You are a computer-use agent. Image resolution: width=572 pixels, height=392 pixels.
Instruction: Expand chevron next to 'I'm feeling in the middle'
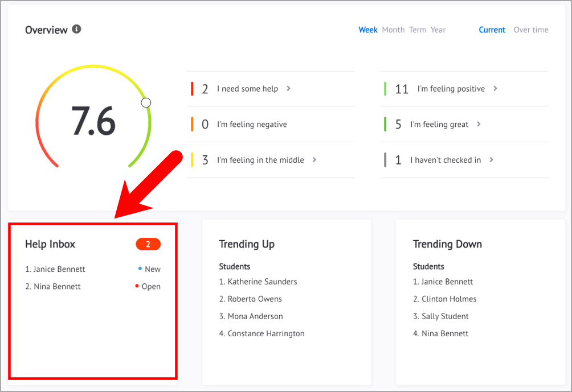[314, 159]
